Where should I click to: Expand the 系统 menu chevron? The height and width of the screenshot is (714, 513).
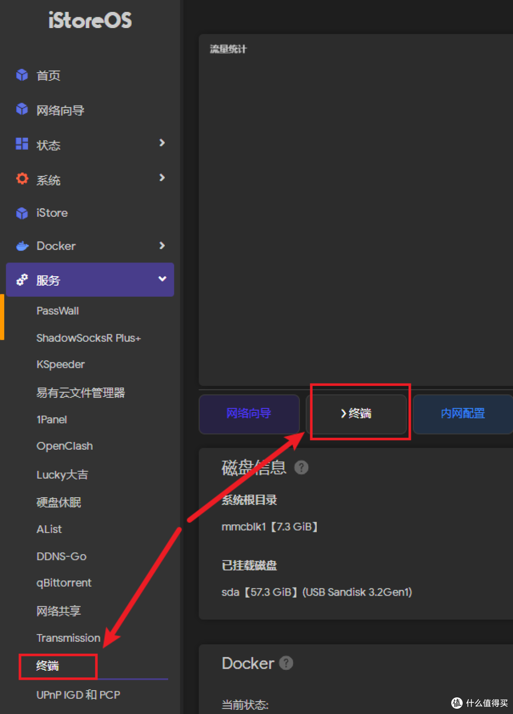click(162, 177)
